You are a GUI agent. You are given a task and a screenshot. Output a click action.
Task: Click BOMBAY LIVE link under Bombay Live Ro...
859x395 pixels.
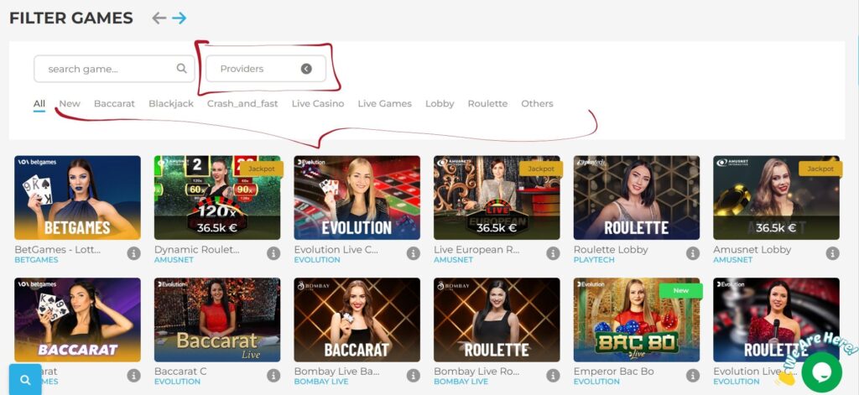pyautogui.click(x=461, y=382)
